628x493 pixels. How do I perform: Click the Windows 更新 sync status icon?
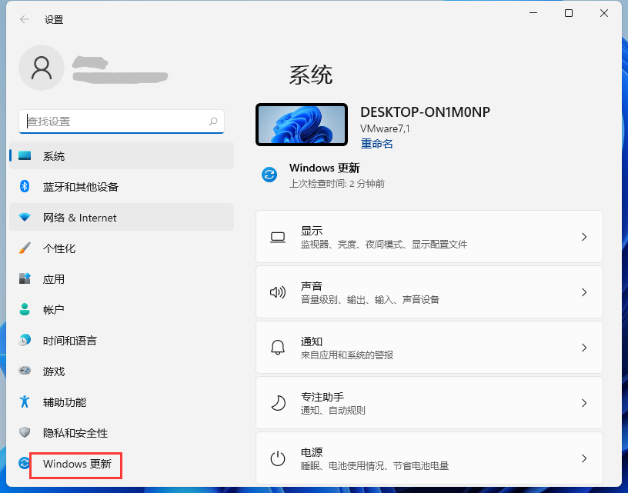(x=269, y=175)
